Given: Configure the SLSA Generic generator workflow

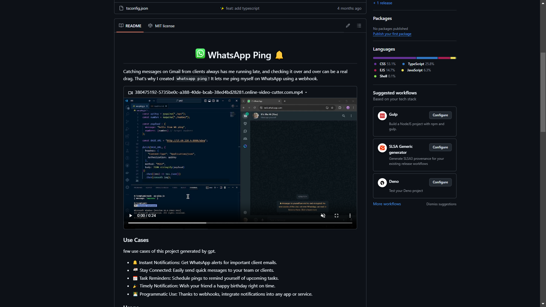Looking at the screenshot, I should (440, 147).
